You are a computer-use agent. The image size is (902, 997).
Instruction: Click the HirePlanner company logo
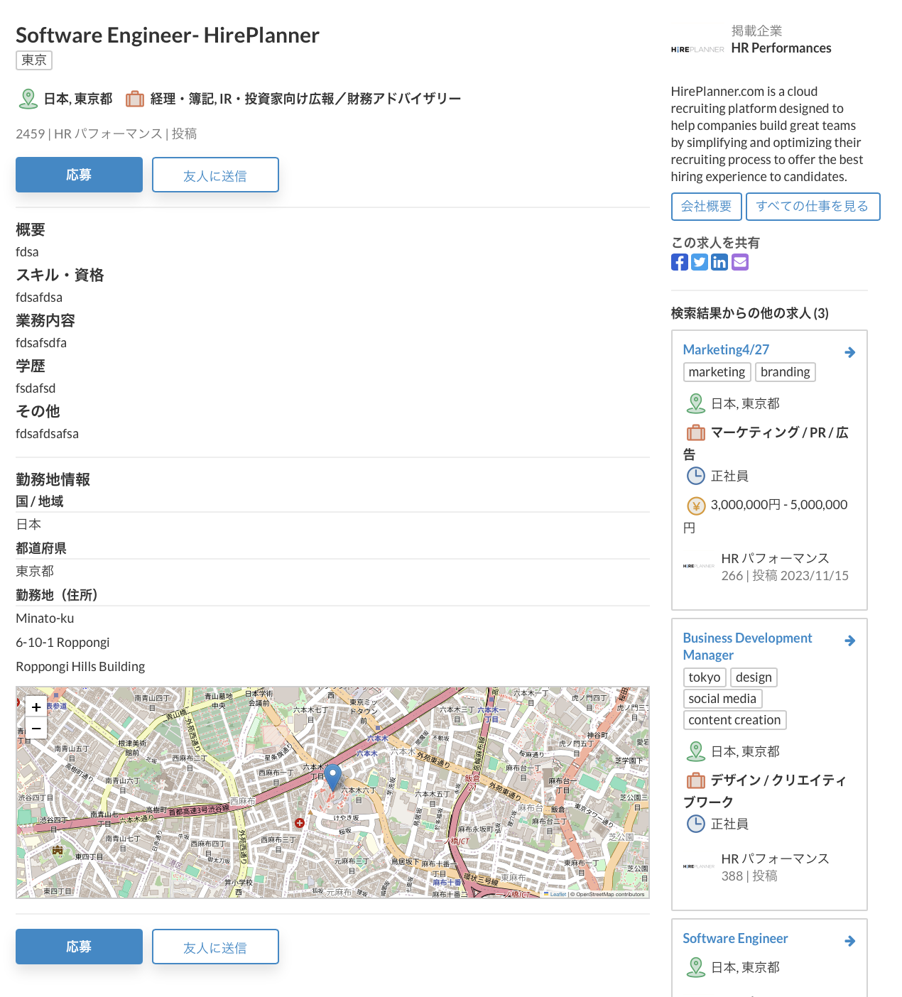[697, 49]
